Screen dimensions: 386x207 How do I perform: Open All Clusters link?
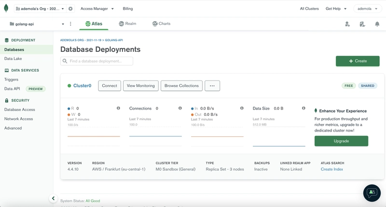[x=309, y=9]
